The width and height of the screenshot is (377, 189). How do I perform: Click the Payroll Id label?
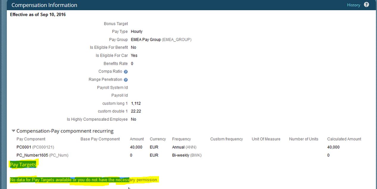(119, 95)
